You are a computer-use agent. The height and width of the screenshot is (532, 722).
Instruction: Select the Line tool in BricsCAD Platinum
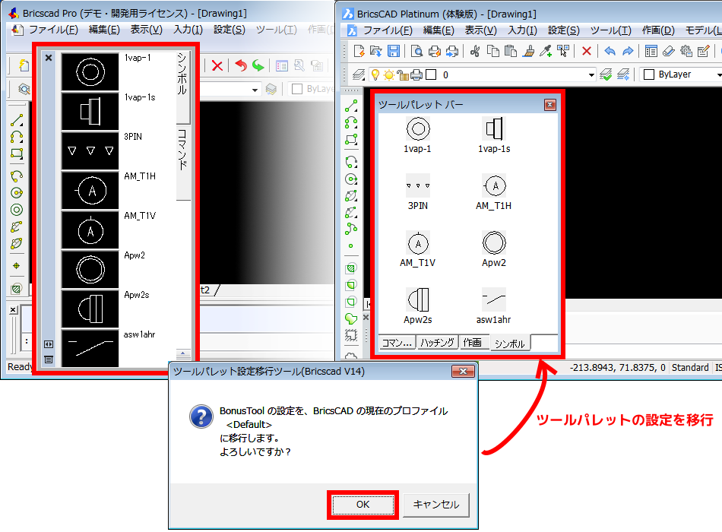[x=351, y=106]
